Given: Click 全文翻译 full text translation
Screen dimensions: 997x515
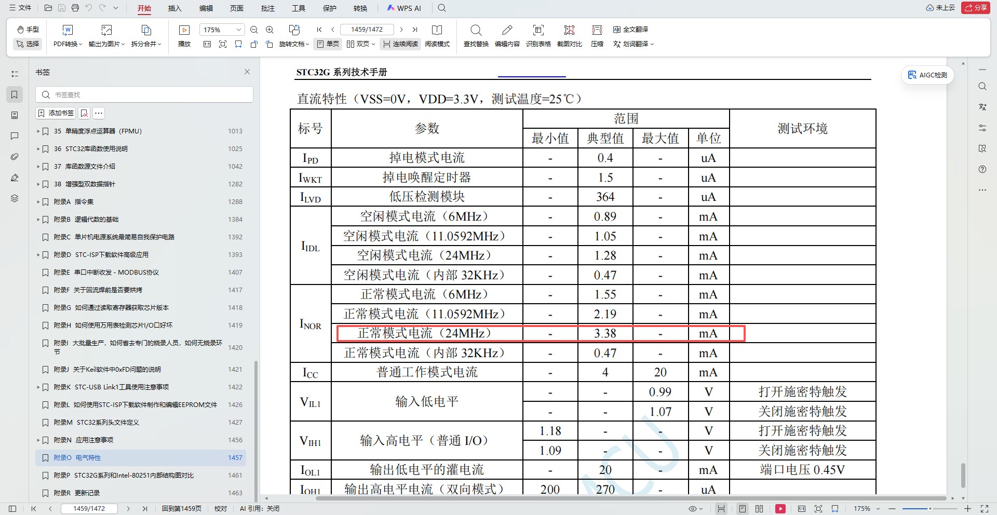Looking at the screenshot, I should 630,30.
